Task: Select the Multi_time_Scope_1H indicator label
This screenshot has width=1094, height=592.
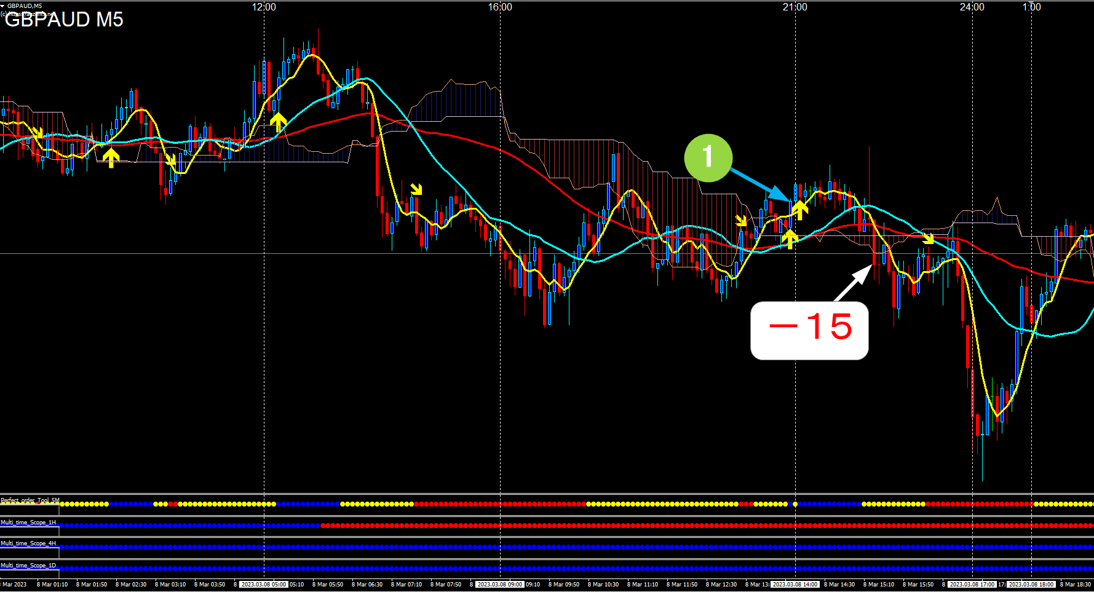Action: [x=28, y=522]
